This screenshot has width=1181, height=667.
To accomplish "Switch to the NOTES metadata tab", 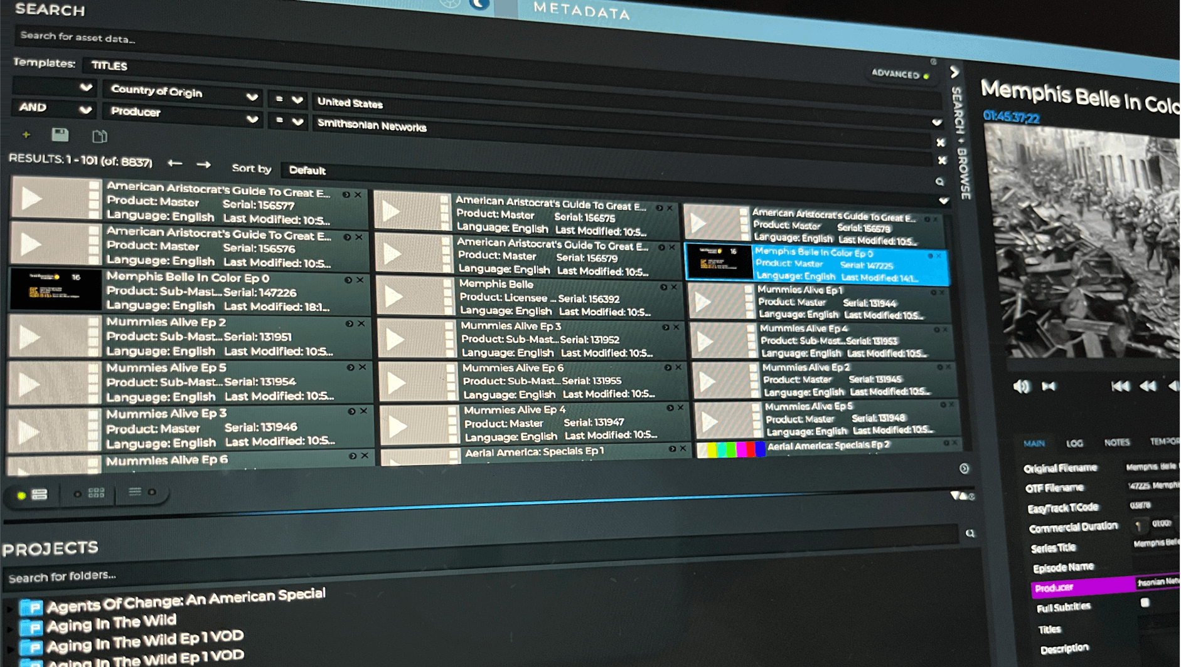I will pyautogui.click(x=1117, y=443).
